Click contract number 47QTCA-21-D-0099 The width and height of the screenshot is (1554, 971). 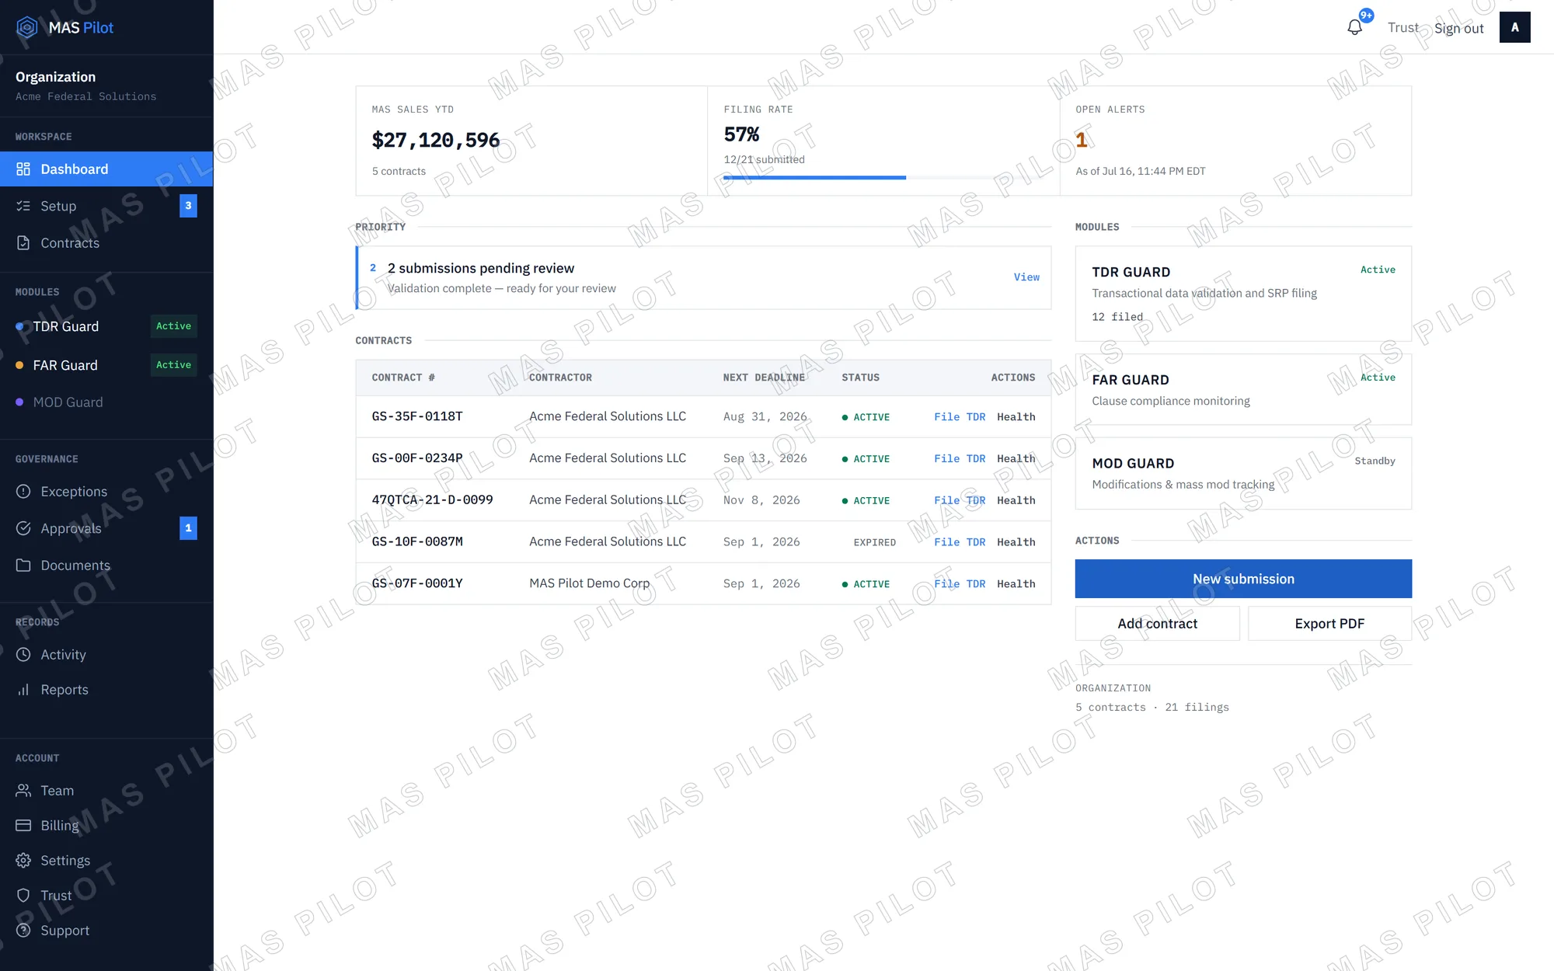click(432, 500)
